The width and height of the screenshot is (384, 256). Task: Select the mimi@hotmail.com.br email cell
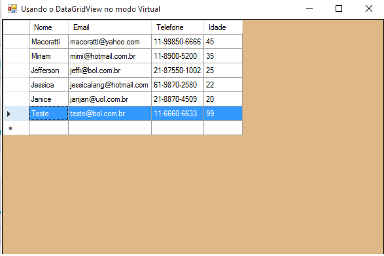(110, 56)
